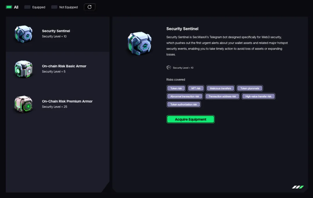Open On-chain Risk Basic Armor entry
The image size is (313, 198).
[64, 66]
